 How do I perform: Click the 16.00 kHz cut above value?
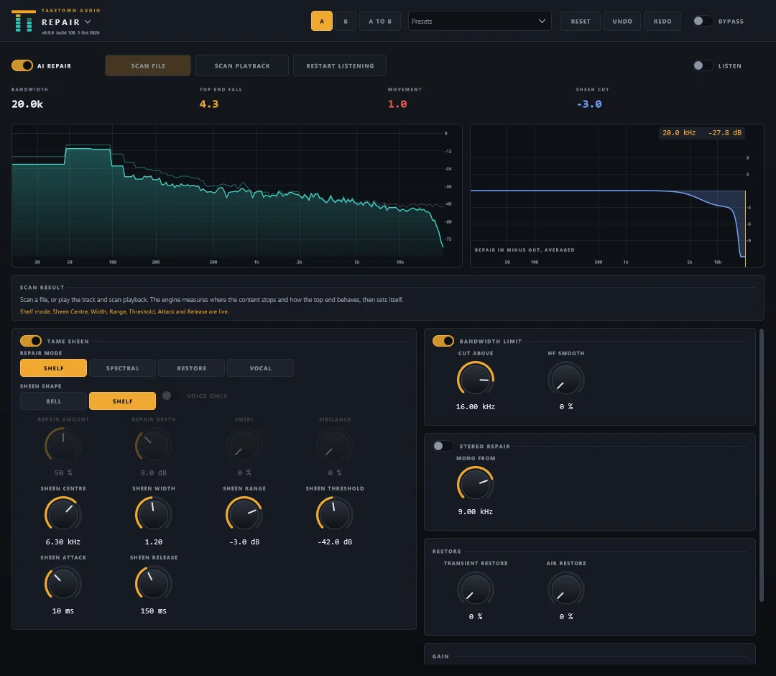(475, 406)
